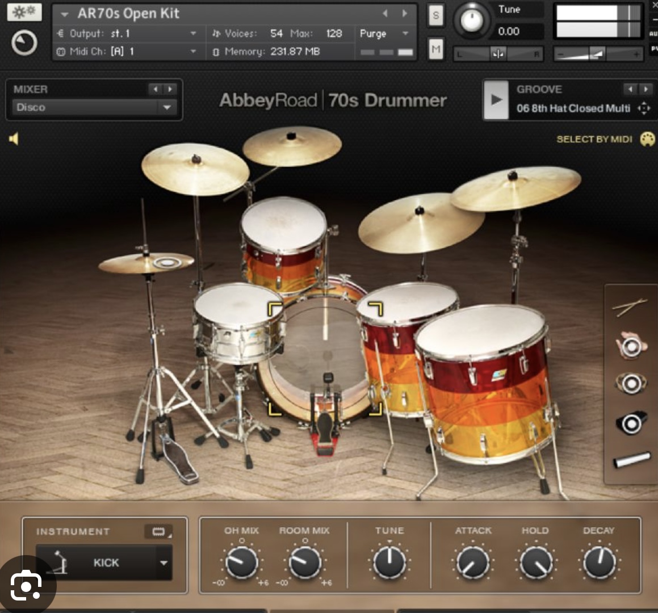Click the hi-hat cymbal on the kit
658x613 pixels.
146,263
